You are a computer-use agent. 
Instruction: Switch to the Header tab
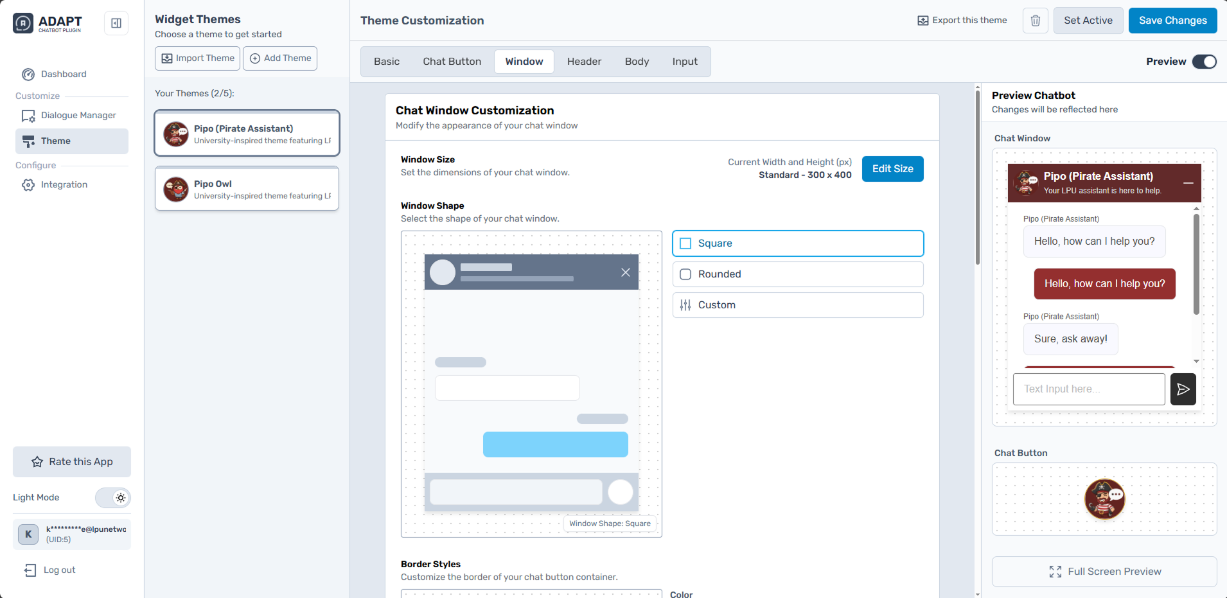click(584, 62)
